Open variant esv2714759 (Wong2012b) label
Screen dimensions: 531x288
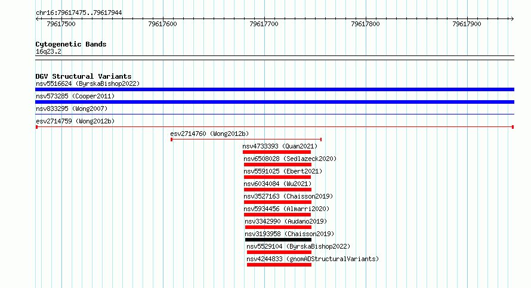[x=75, y=121]
